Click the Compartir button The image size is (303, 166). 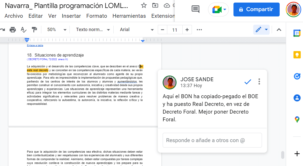click(x=256, y=10)
